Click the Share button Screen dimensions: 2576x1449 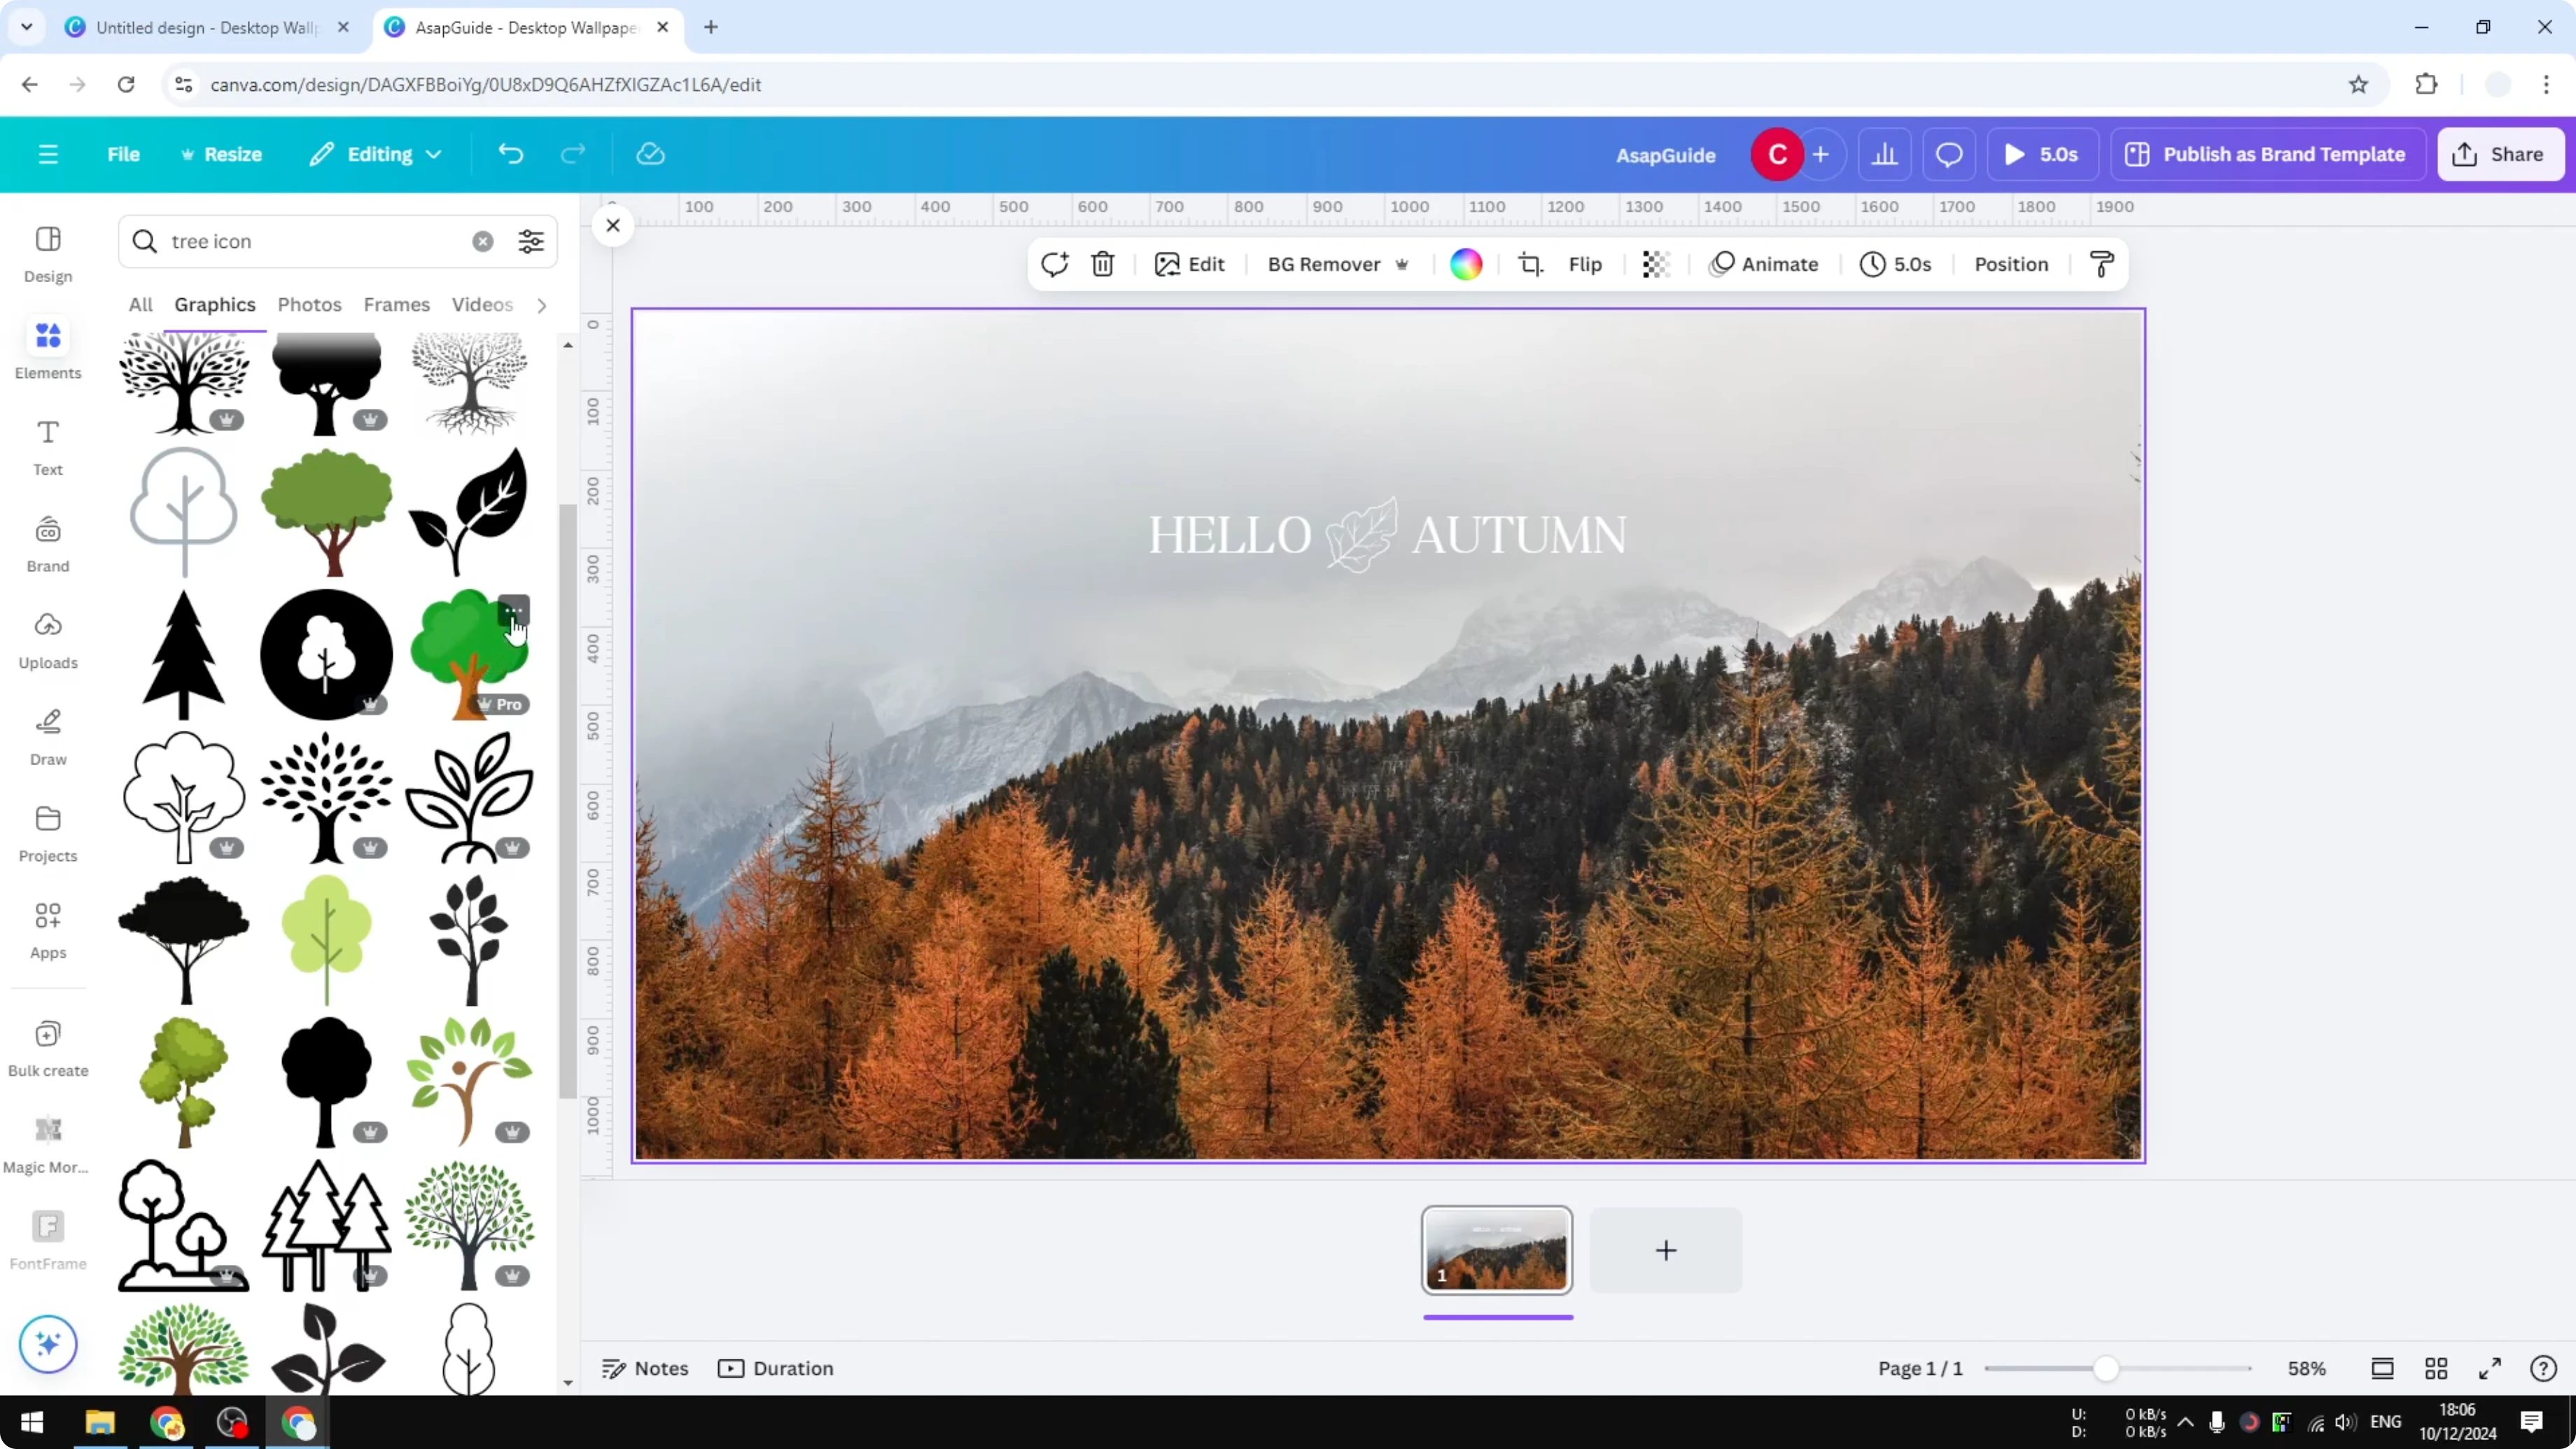(2500, 154)
